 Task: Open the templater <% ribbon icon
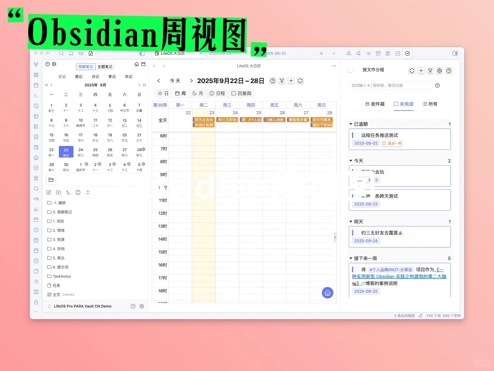36,199
